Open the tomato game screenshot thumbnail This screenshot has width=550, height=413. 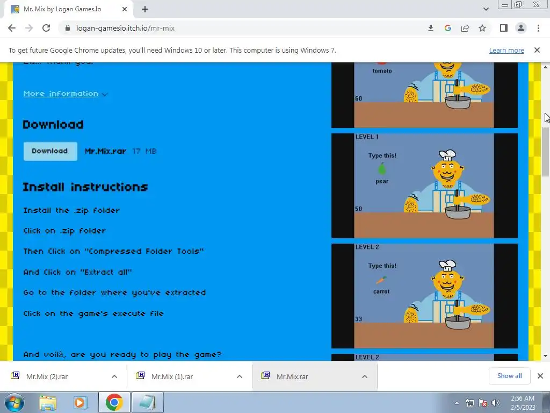(x=424, y=95)
